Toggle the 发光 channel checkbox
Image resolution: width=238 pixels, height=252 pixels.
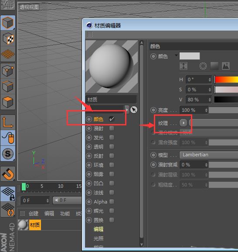(112, 137)
